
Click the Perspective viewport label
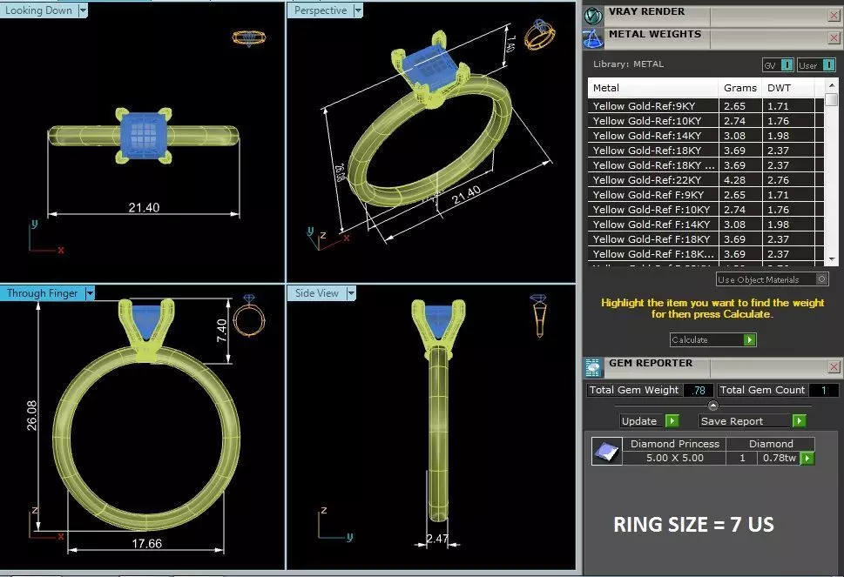321,10
